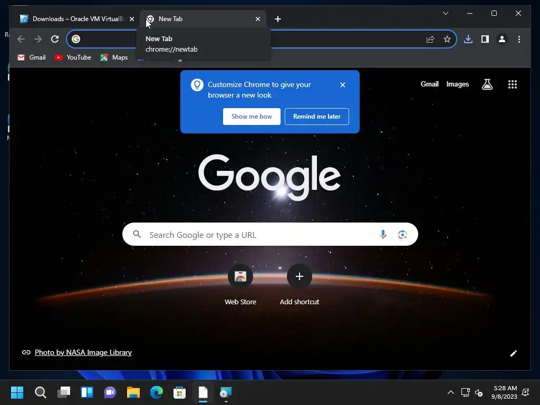Close the Downloads – Oracle VM VirtualBox tab
This screenshot has width=540, height=405.
(x=131, y=19)
